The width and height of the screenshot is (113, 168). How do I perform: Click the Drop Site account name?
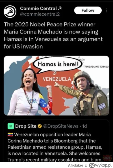26,126
